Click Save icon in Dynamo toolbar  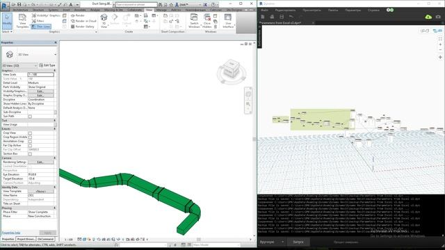click(x=282, y=17)
